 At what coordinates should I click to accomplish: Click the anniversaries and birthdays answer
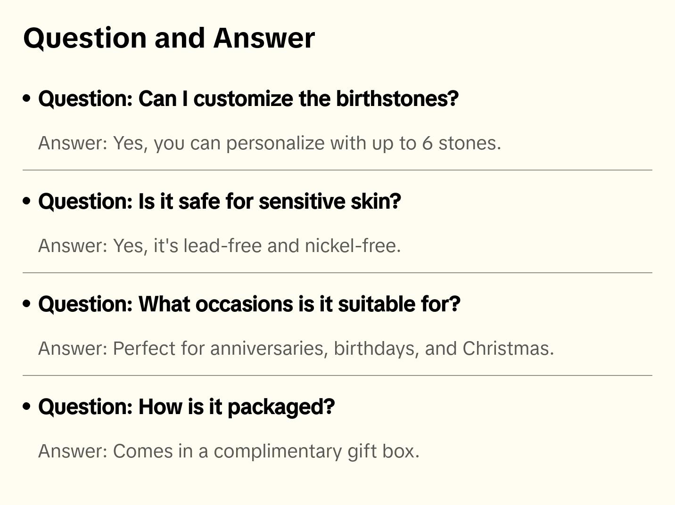[x=296, y=349]
